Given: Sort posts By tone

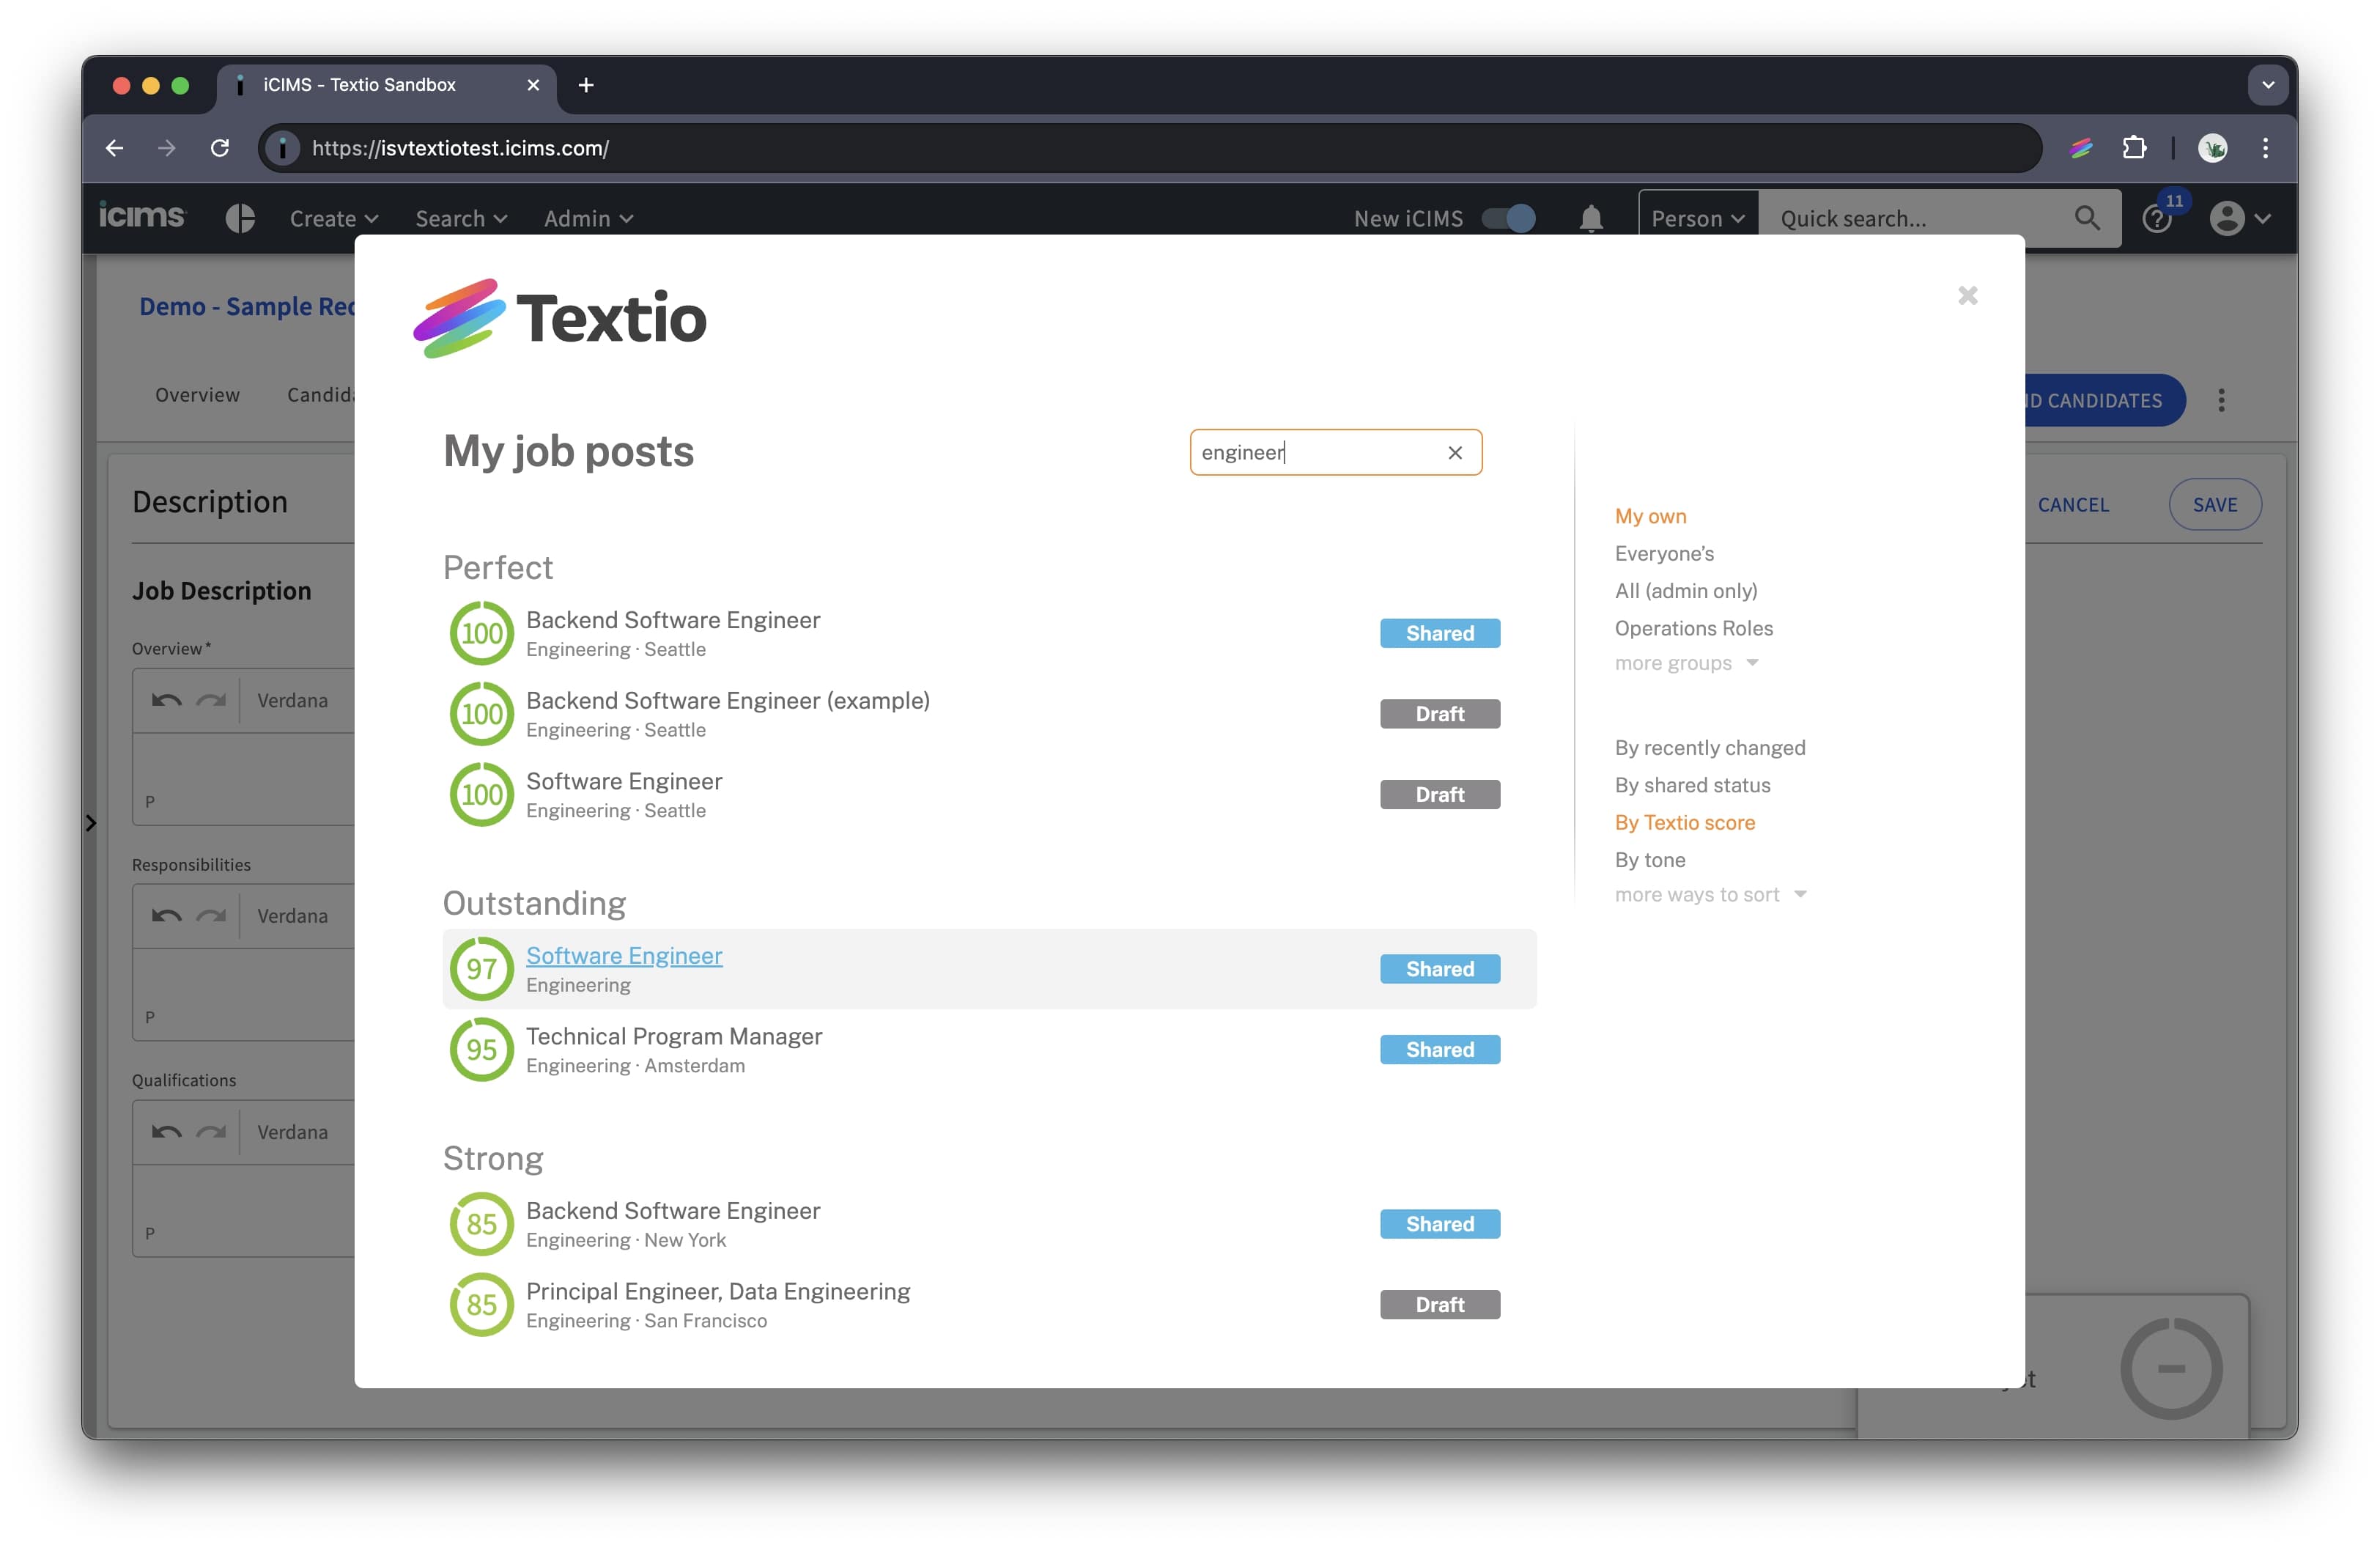Looking at the screenshot, I should 1650,860.
